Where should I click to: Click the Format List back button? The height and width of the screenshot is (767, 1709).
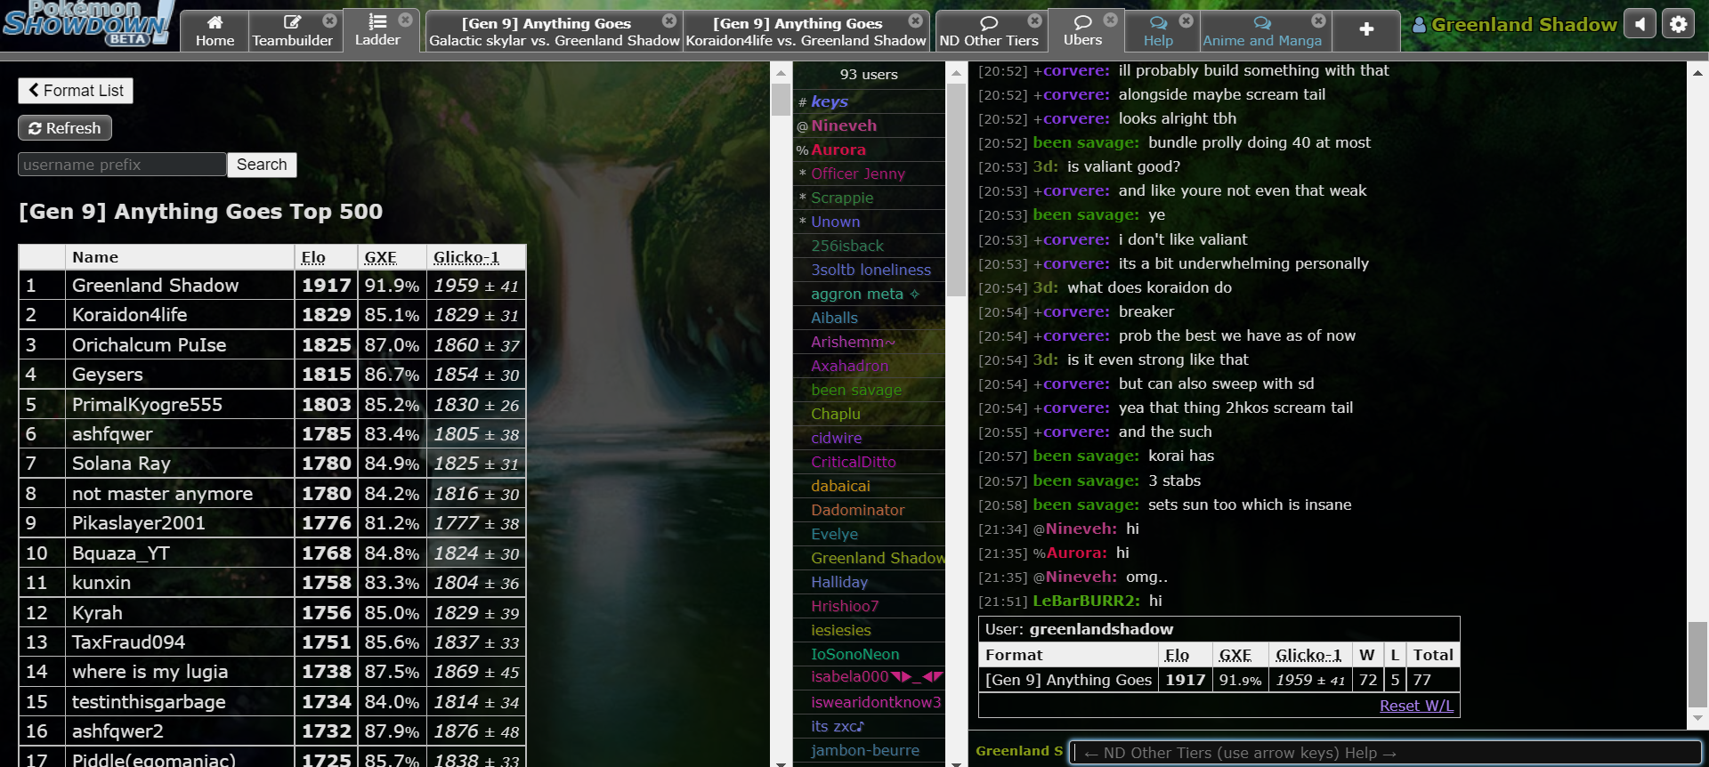click(76, 91)
